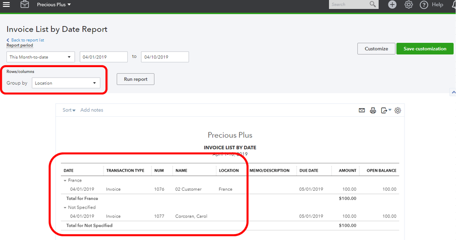Click the Customize button
Viewport: 456px width, 240px height.
(x=376, y=49)
